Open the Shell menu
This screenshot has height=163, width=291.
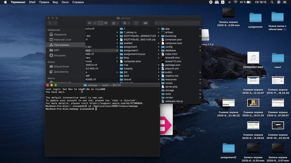[32, 2]
